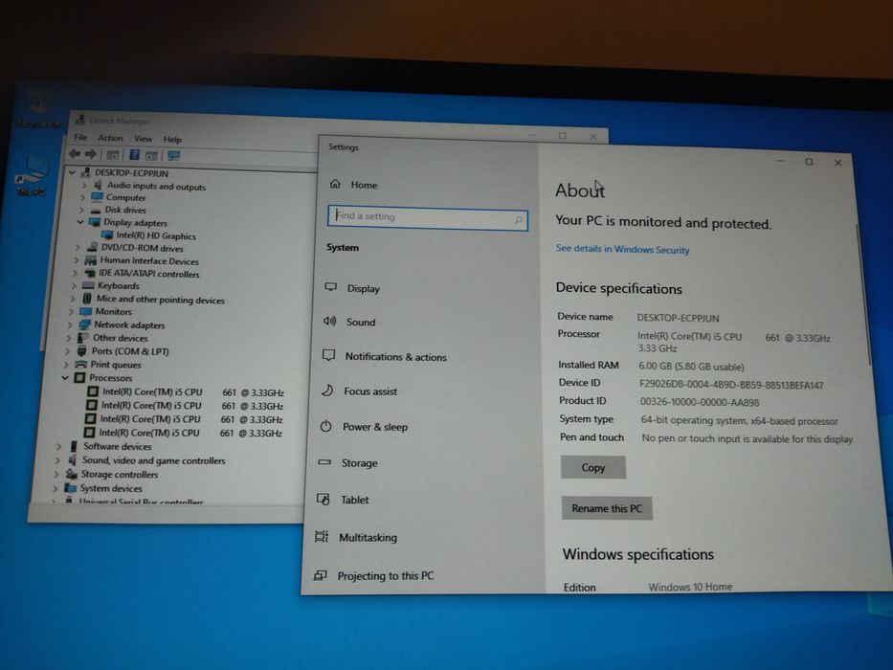Click the Storage drive icon in sidebar

(x=324, y=462)
